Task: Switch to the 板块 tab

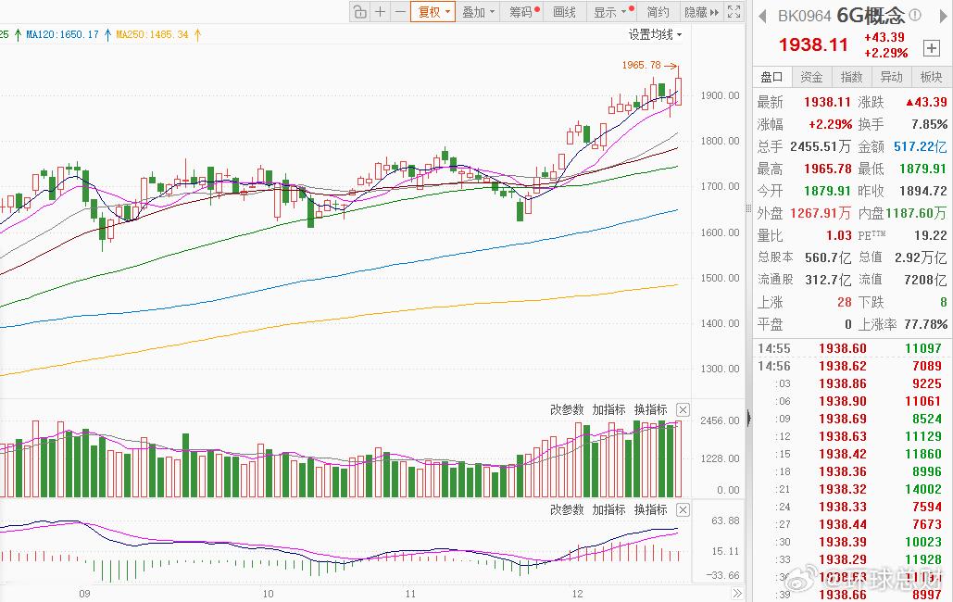Action: coord(931,77)
